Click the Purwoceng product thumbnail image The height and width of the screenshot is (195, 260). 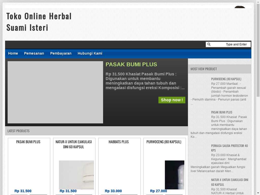tap(174, 175)
